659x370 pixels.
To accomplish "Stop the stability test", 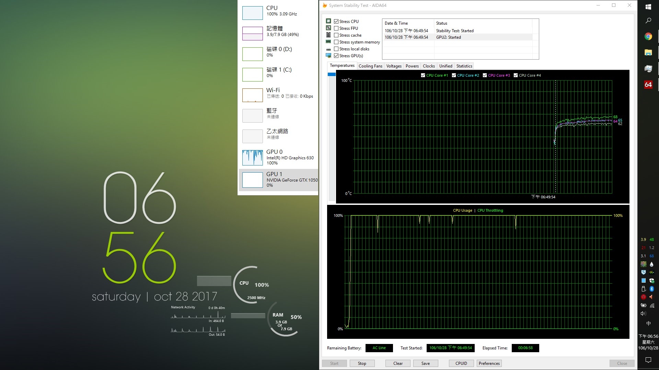I will pos(362,363).
